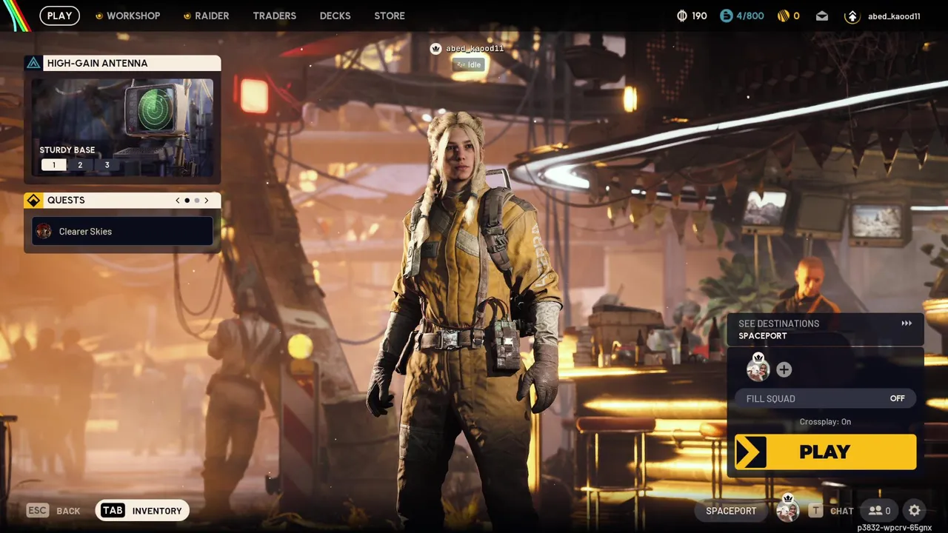The image size is (948, 533).
Task: Go to next quest page arrow
Action: tap(207, 201)
